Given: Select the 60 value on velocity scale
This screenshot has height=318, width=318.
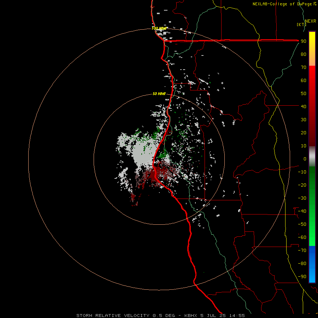Looking at the screenshot, I should point(304,81).
